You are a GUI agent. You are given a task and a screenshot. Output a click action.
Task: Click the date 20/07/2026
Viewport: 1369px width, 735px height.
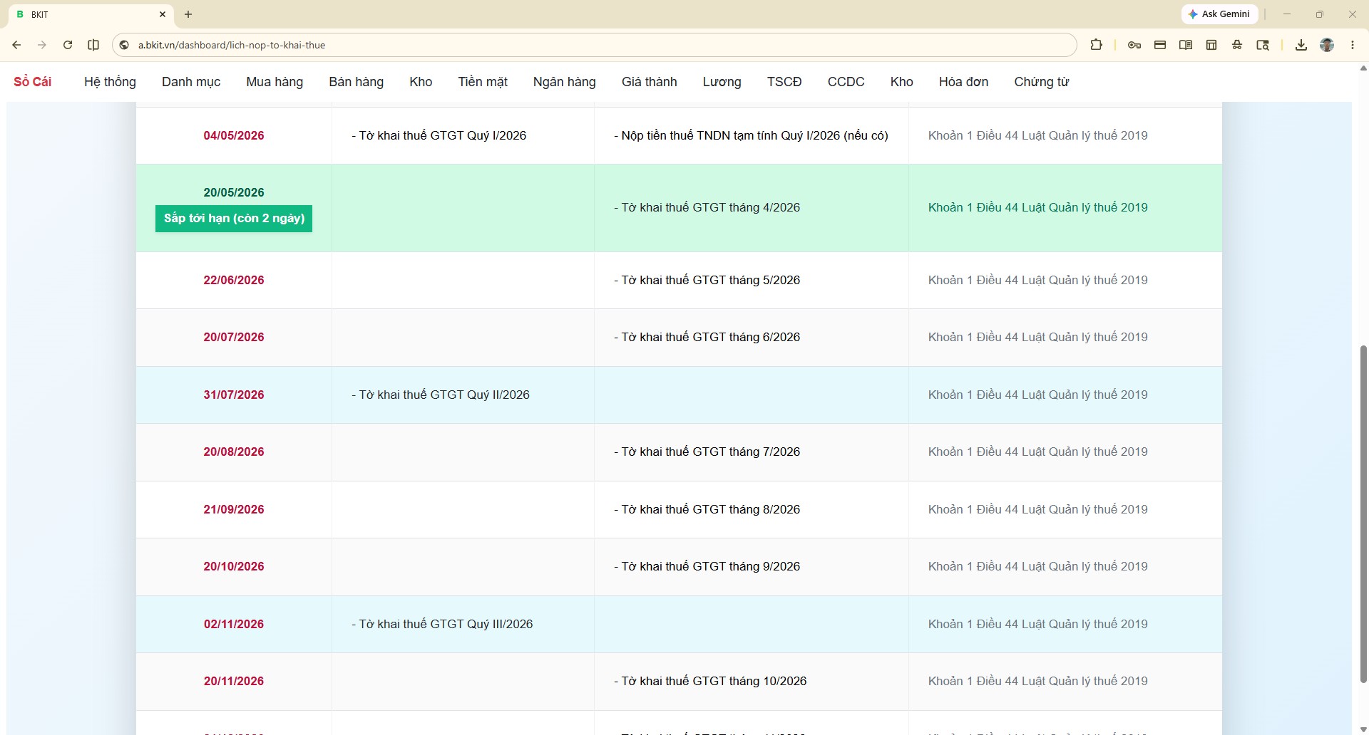(x=234, y=337)
